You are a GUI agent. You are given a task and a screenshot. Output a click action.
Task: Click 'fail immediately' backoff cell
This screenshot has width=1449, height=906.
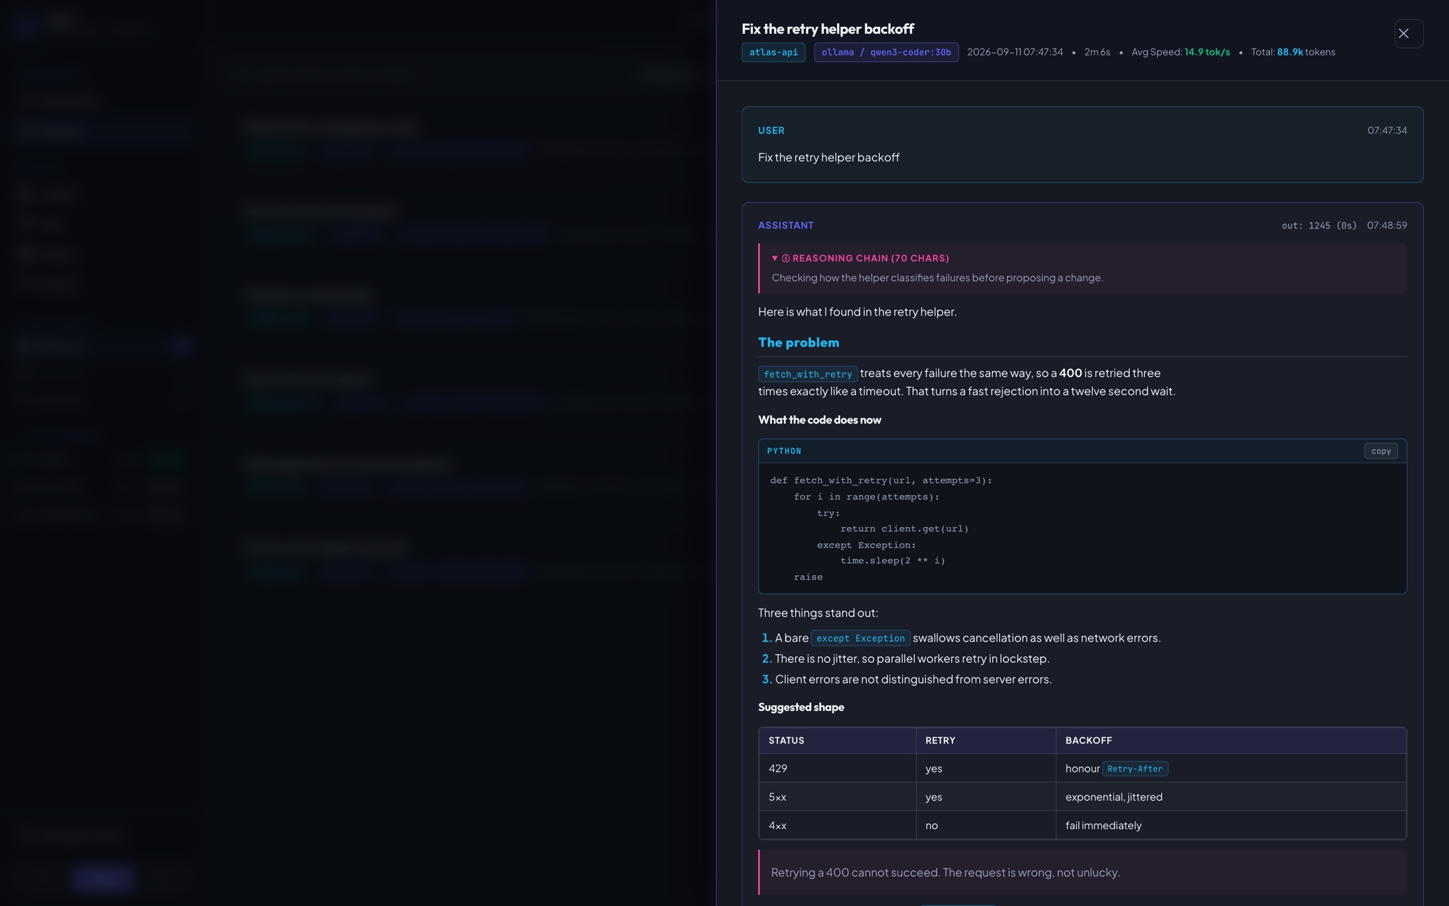1231,825
